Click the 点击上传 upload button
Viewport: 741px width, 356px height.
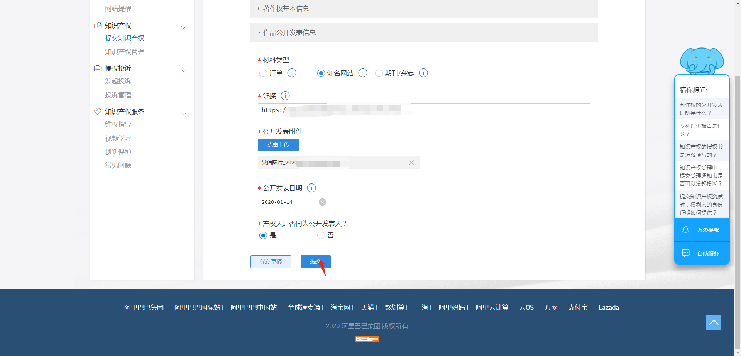coord(278,145)
